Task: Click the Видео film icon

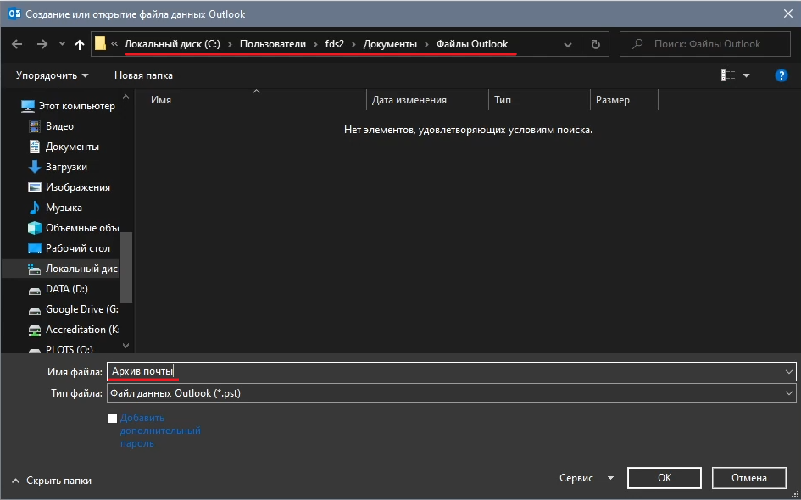Action: [34, 126]
